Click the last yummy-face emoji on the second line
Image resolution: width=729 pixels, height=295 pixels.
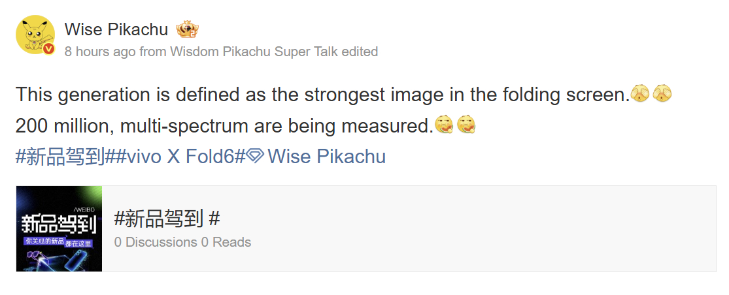[466, 124]
